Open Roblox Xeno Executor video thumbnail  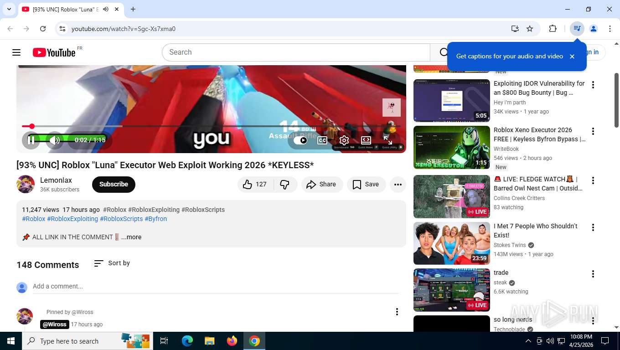coord(452,147)
